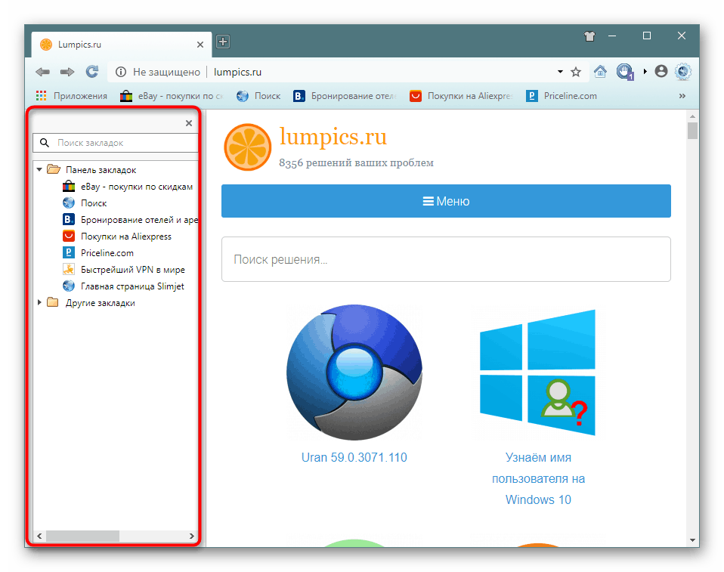Click the Не защищено site security badge
Image resolution: width=724 pixels, height=572 pixels.
coord(159,72)
